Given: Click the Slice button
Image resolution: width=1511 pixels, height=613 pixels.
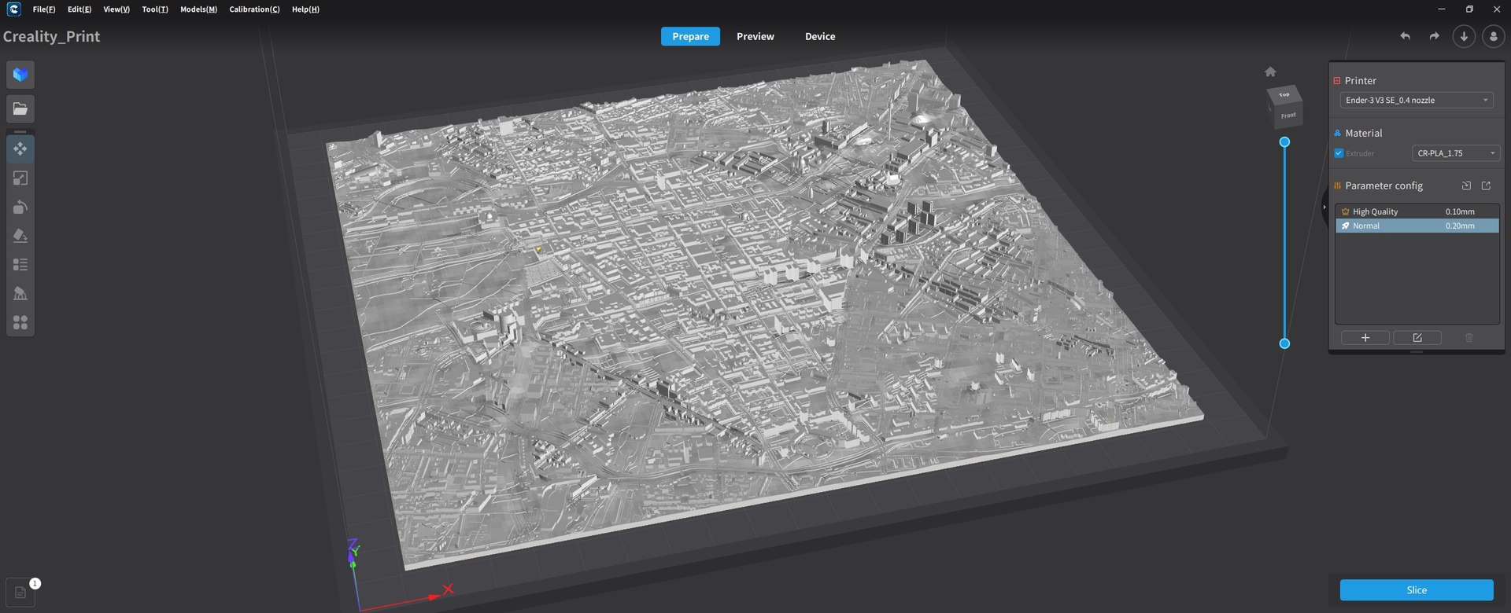Looking at the screenshot, I should [x=1417, y=590].
